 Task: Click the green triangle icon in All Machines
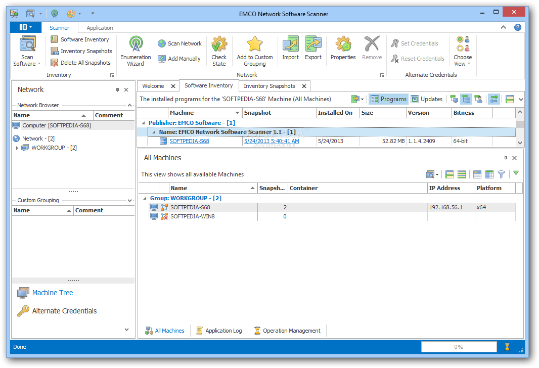[x=516, y=173]
